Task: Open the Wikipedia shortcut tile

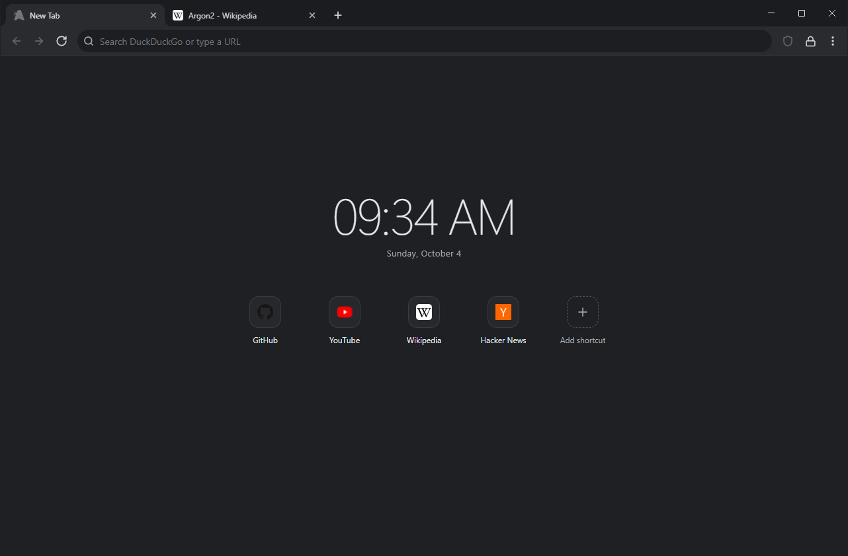Action: click(x=424, y=312)
